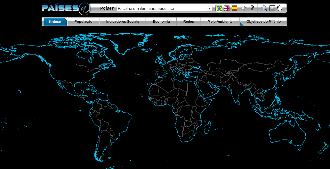Switch to Meio Ambiente tab
Viewport: 330px width, 169px height.
pyautogui.click(x=220, y=22)
